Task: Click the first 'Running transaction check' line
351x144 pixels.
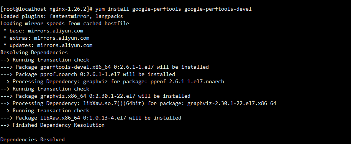Action: tap(45, 60)
